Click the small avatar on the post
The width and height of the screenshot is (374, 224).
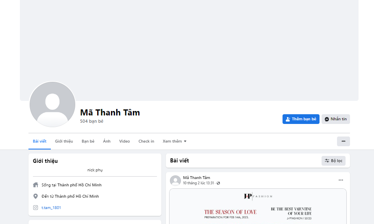[x=175, y=181]
